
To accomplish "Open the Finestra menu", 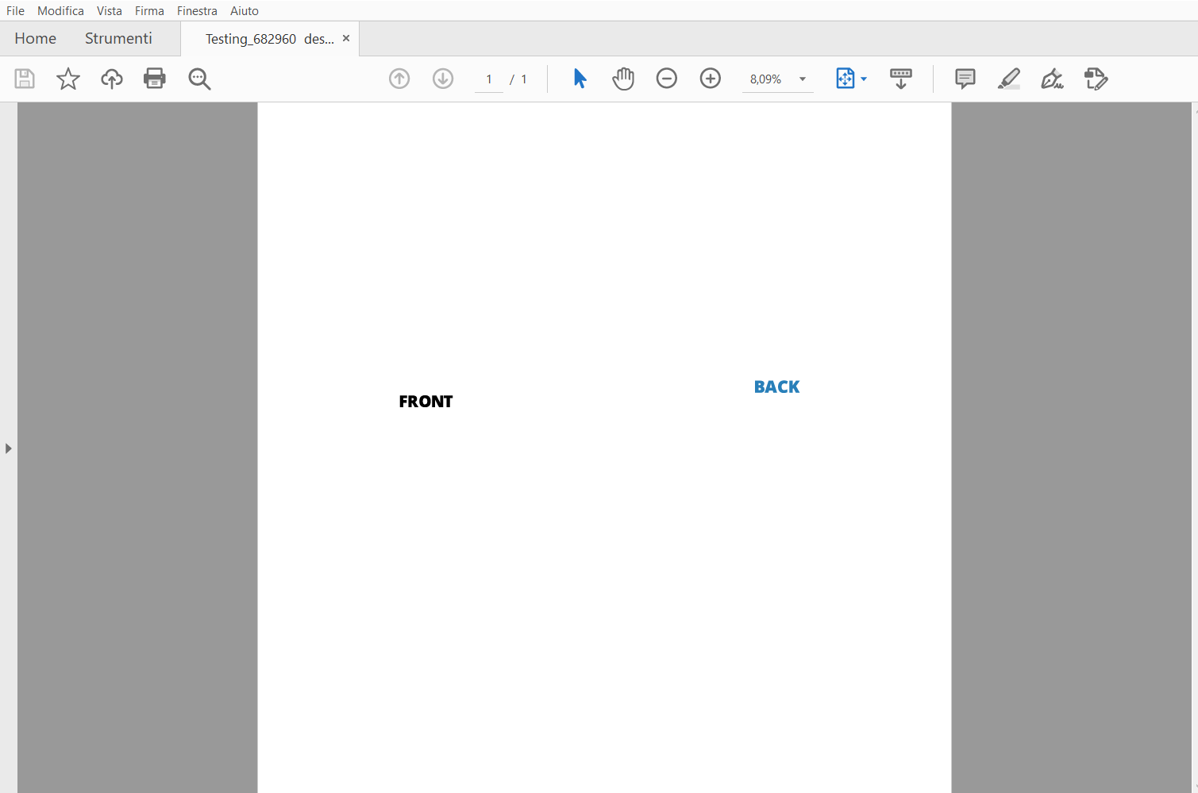I will coord(197,11).
